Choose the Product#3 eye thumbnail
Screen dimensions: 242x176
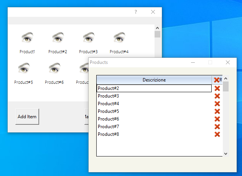click(89, 37)
